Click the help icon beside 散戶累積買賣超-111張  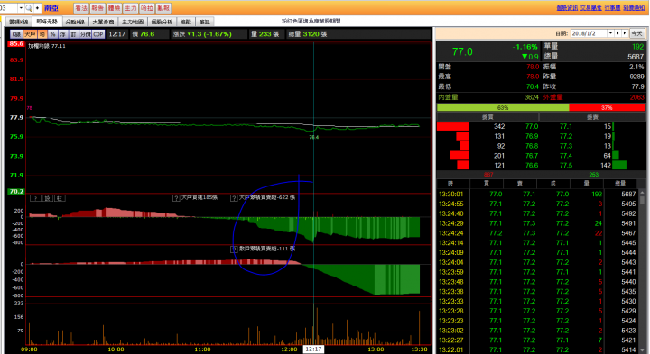[234, 249]
